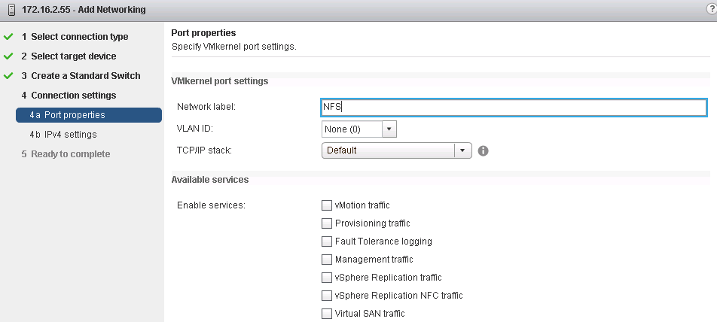Click the green checkmark beside Select connection type
The width and height of the screenshot is (717, 322).
coord(8,37)
